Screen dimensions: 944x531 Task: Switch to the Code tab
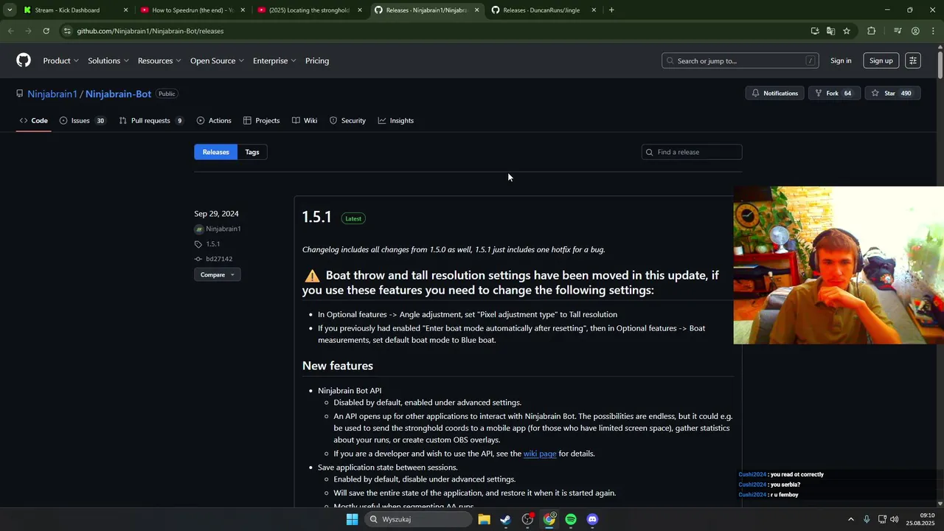point(34,120)
